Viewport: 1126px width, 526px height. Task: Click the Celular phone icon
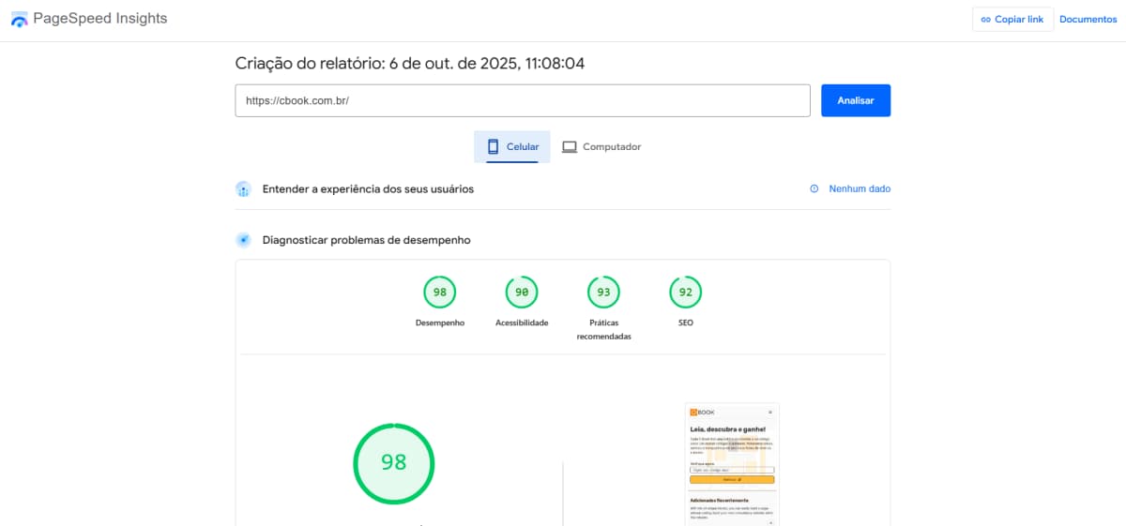(x=493, y=147)
